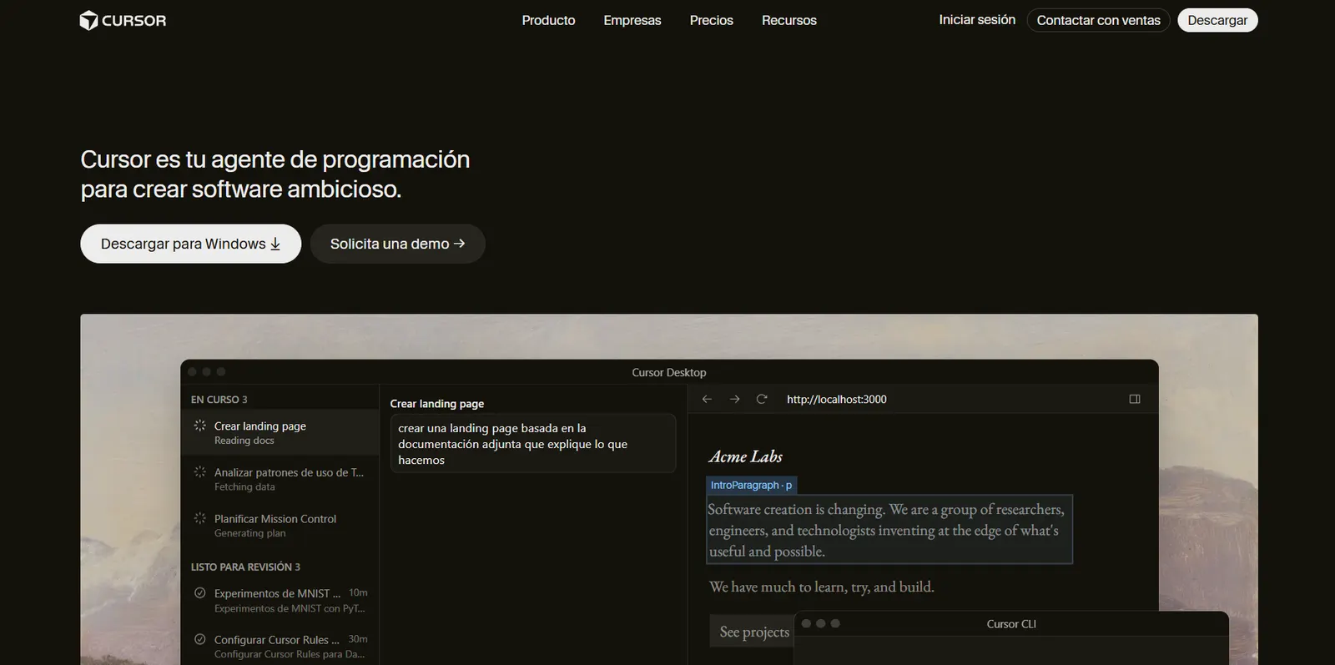This screenshot has width=1335, height=665.
Task: Click the checkmark icon beside Experimentos de MNIST
Action: point(200,593)
